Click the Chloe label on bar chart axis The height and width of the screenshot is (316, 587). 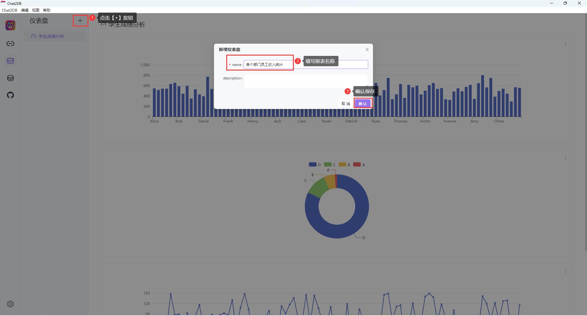[499, 121]
